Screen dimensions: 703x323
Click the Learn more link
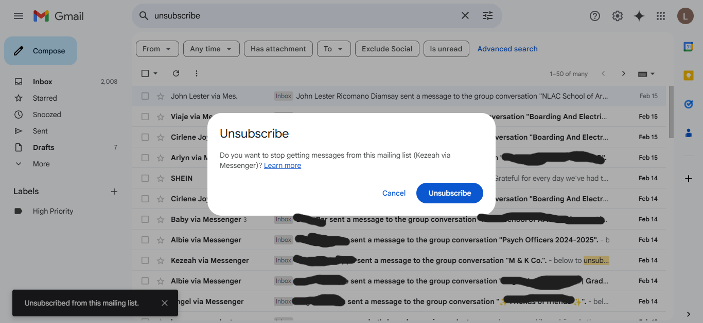click(283, 165)
